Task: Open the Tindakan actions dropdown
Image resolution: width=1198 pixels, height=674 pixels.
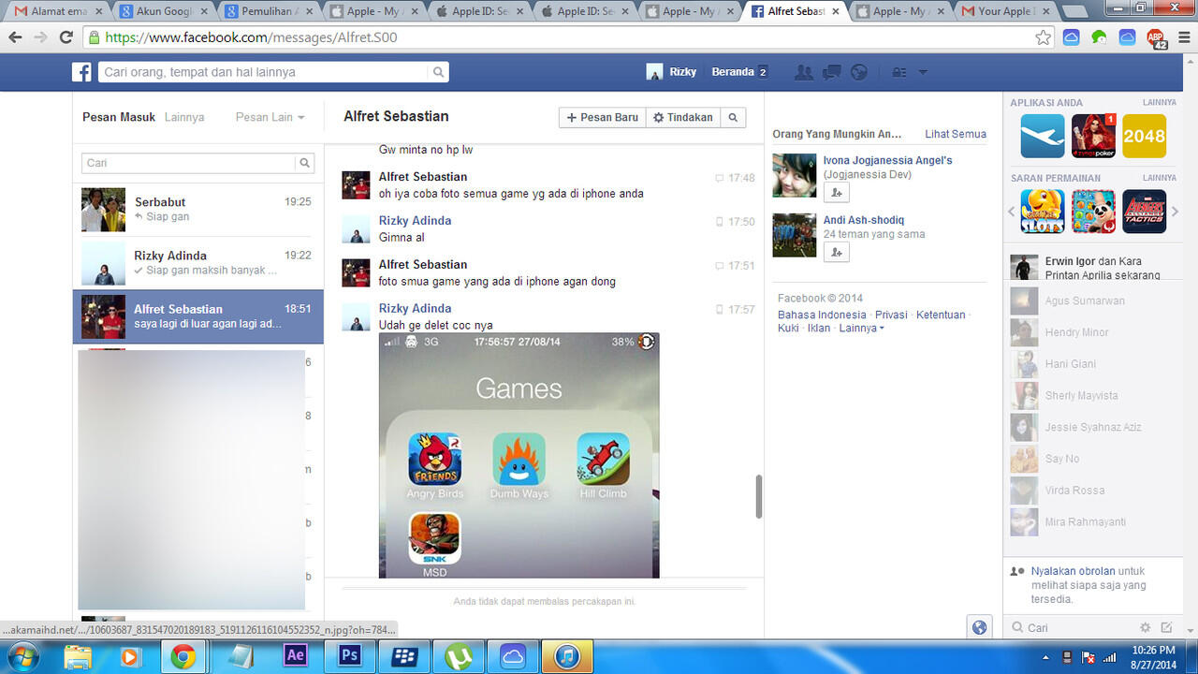Action: tap(683, 117)
